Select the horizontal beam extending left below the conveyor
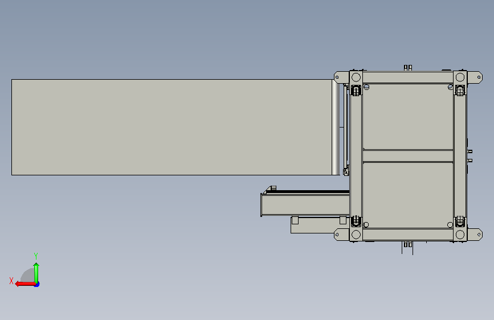Screen dimensions: 494x320 pyautogui.click(x=305, y=205)
